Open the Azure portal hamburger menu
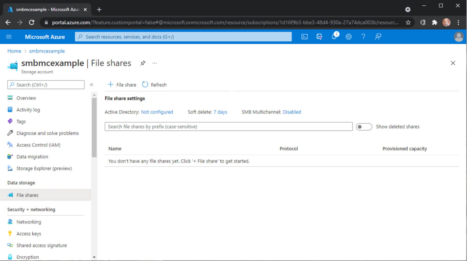Viewport: 467px width, 261px height. click(x=9, y=37)
